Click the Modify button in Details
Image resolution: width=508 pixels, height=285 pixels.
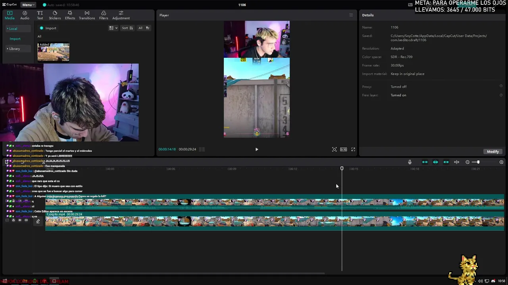tap(493, 152)
